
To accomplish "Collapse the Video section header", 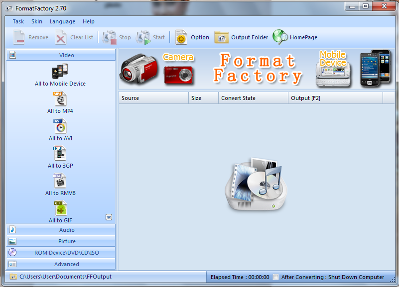I will pyautogui.click(x=61, y=55).
